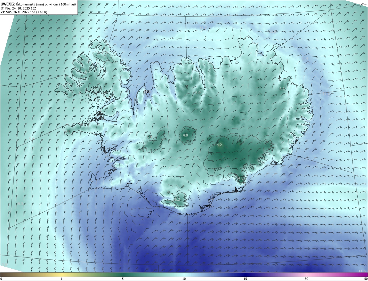Select the "IT: Fös. 24. 10. 2025 15Z" line
Screen dimensions: 368x281
[x=18, y=8]
